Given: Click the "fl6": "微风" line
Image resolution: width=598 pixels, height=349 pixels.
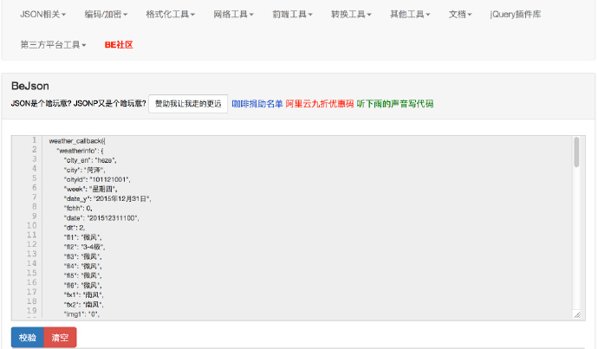Looking at the screenshot, I should point(82,285).
